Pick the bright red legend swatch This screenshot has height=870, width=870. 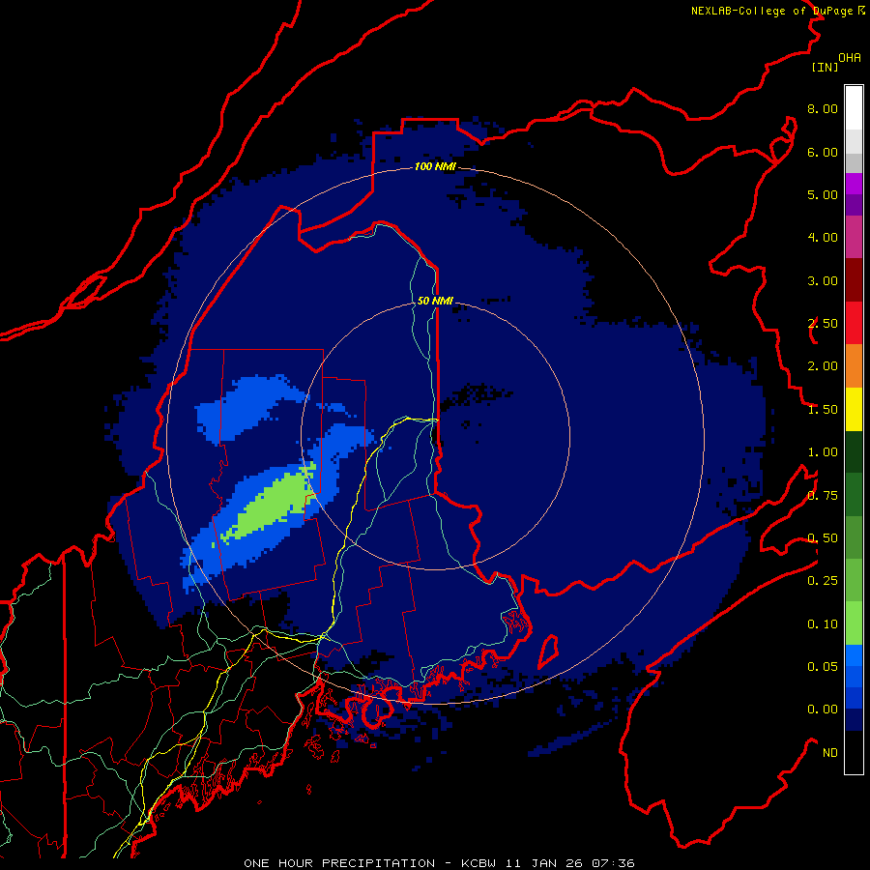pyautogui.click(x=854, y=323)
